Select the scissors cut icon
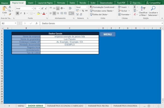Viewport: 164px width, 108px height. (x=10, y=7)
